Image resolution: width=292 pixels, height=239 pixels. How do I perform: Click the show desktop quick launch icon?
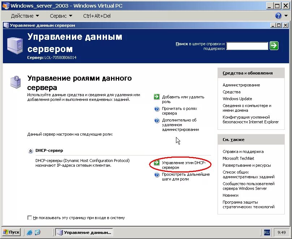click(x=38, y=232)
